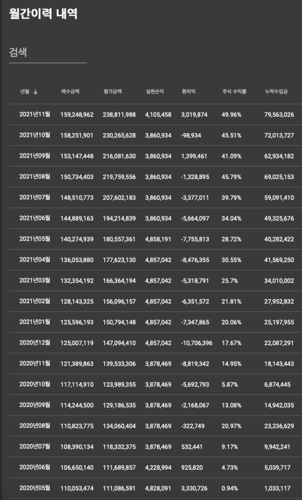302x500 pixels.
Task: Select the 2021년11월 row
Action: coord(156,115)
